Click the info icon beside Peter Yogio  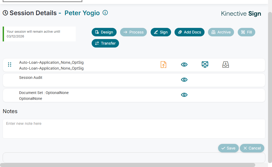click(105, 13)
